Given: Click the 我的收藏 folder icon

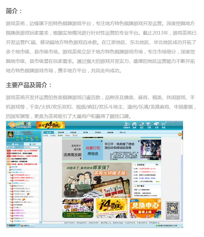Looking at the screenshot, I should 10,167.
